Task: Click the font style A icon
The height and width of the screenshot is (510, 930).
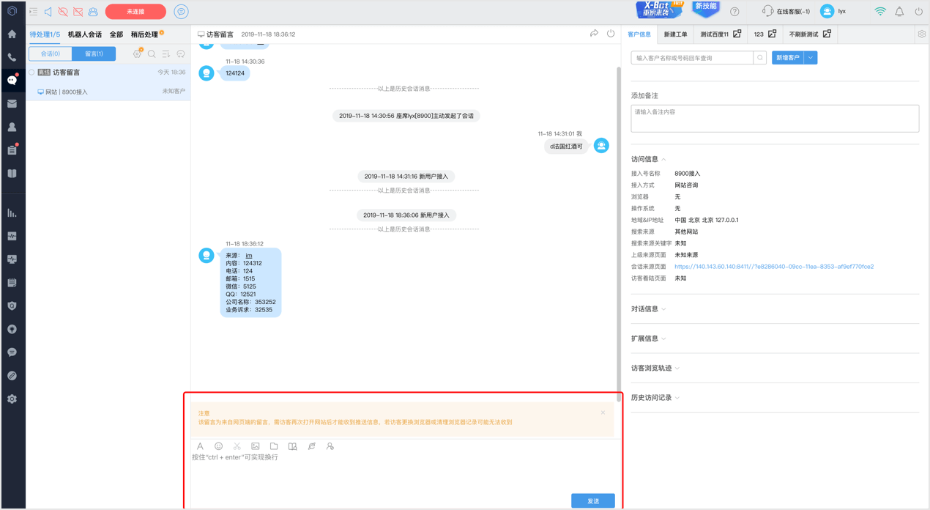Action: pyautogui.click(x=200, y=446)
